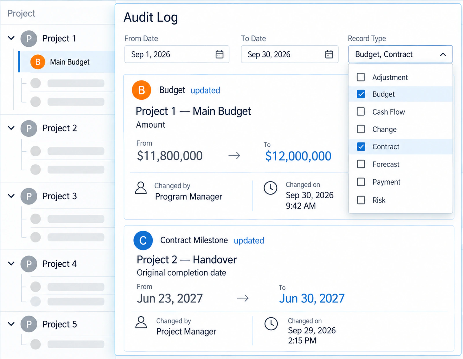This screenshot has height=359, width=463.
Task: Select Main Budget in the project tree
Action: tap(67, 62)
